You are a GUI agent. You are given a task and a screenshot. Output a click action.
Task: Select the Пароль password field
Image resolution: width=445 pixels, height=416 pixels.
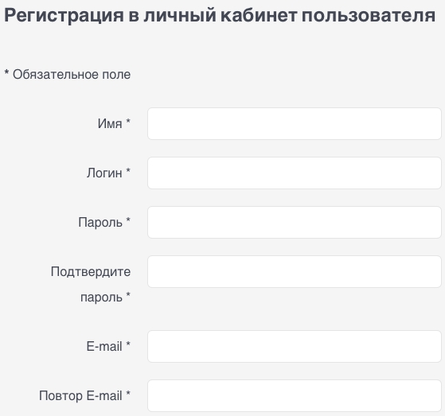[x=295, y=223]
